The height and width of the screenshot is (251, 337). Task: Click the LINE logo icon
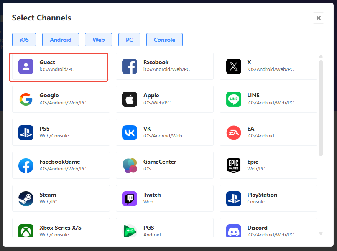234,99
